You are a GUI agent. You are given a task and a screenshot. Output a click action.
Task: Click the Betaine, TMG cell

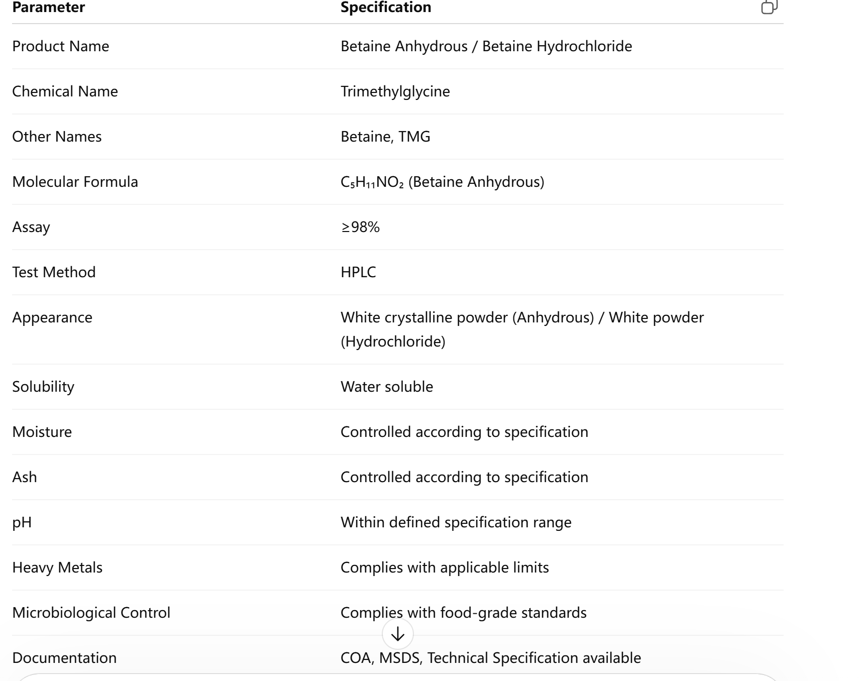coord(385,137)
